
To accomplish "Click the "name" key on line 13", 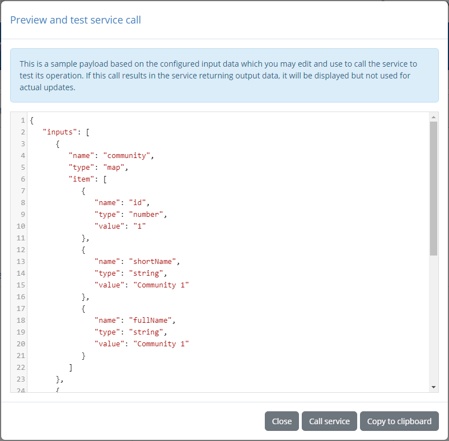I will point(107,261).
